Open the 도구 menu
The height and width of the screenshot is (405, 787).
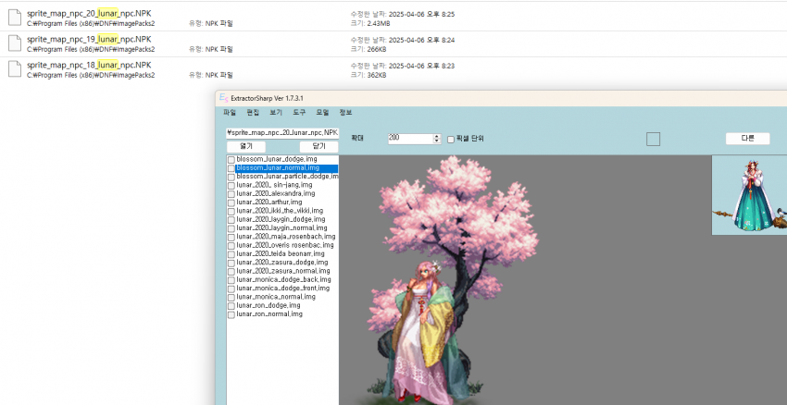coord(299,112)
